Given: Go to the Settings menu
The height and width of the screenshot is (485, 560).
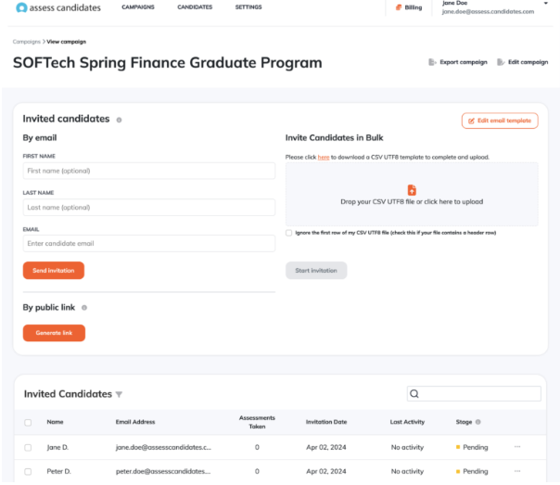Looking at the screenshot, I should (x=248, y=7).
